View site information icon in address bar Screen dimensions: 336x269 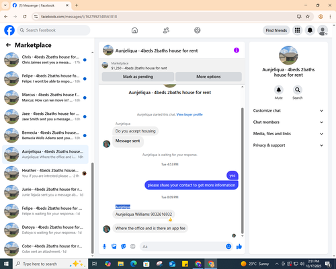click(36, 17)
